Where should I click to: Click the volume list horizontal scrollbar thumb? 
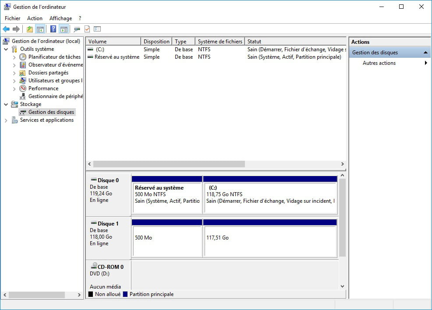coord(169,164)
